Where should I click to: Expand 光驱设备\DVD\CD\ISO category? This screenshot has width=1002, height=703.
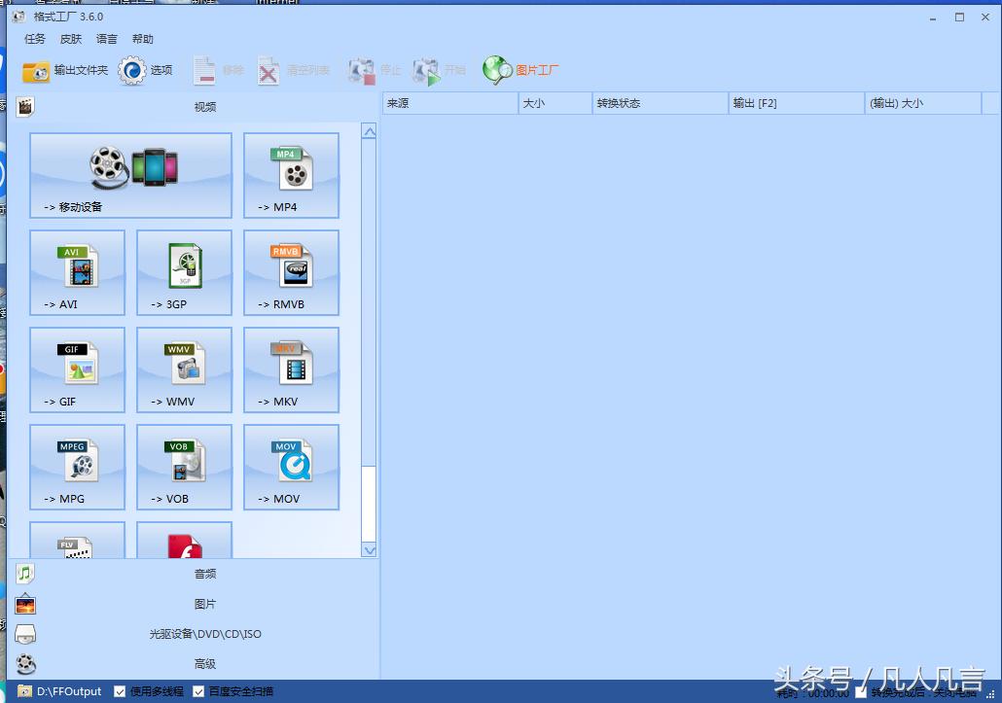195,634
